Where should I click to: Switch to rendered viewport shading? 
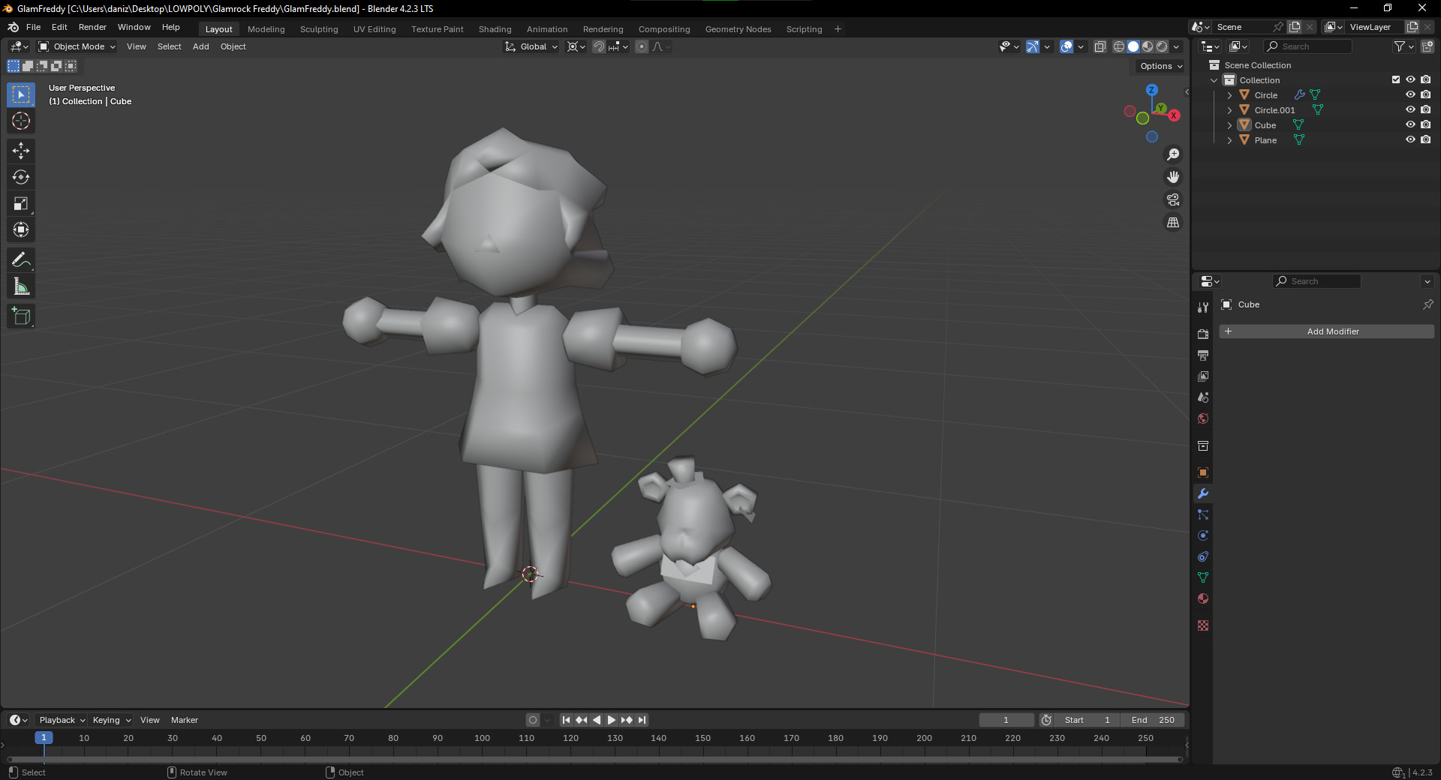coord(1162,46)
